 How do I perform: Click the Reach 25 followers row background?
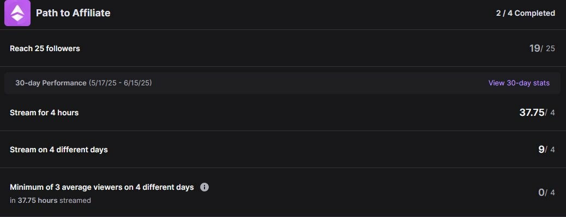click(x=283, y=48)
